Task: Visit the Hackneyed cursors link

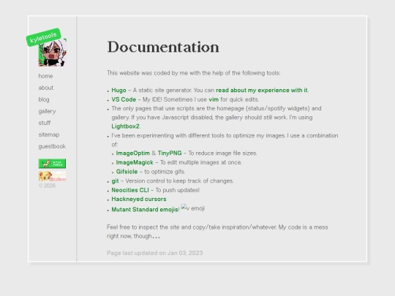Action: 139,199
